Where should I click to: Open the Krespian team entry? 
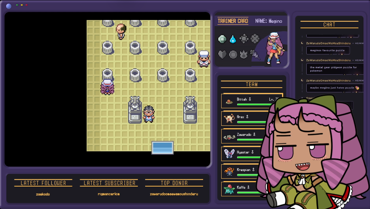(241, 171)
